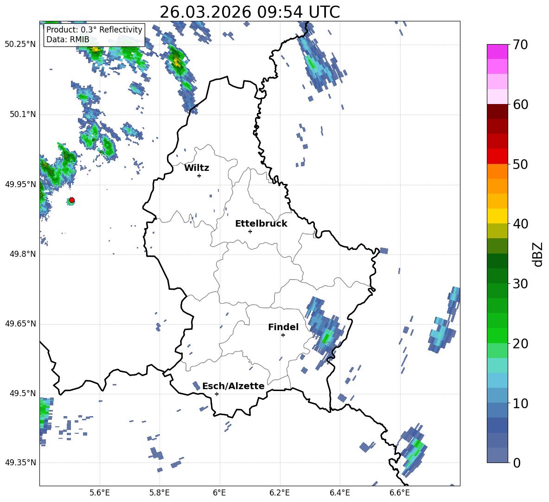This screenshot has height=502, width=549.
Task: Click the Findel station cross marker
Action: pos(283,335)
